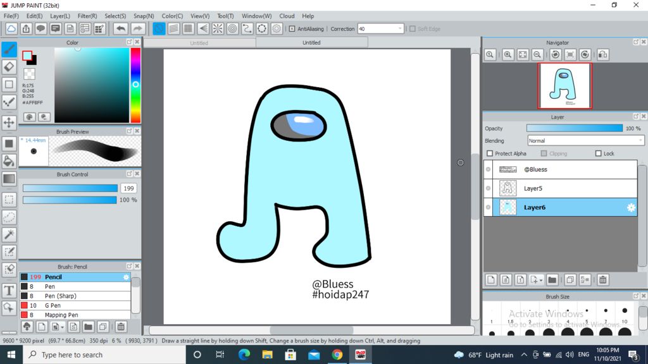The width and height of the screenshot is (648, 364).
Task: Create a new layer in Layer panel
Action: [491, 280]
